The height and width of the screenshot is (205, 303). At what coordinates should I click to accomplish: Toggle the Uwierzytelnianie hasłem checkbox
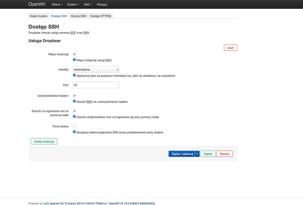(75, 96)
